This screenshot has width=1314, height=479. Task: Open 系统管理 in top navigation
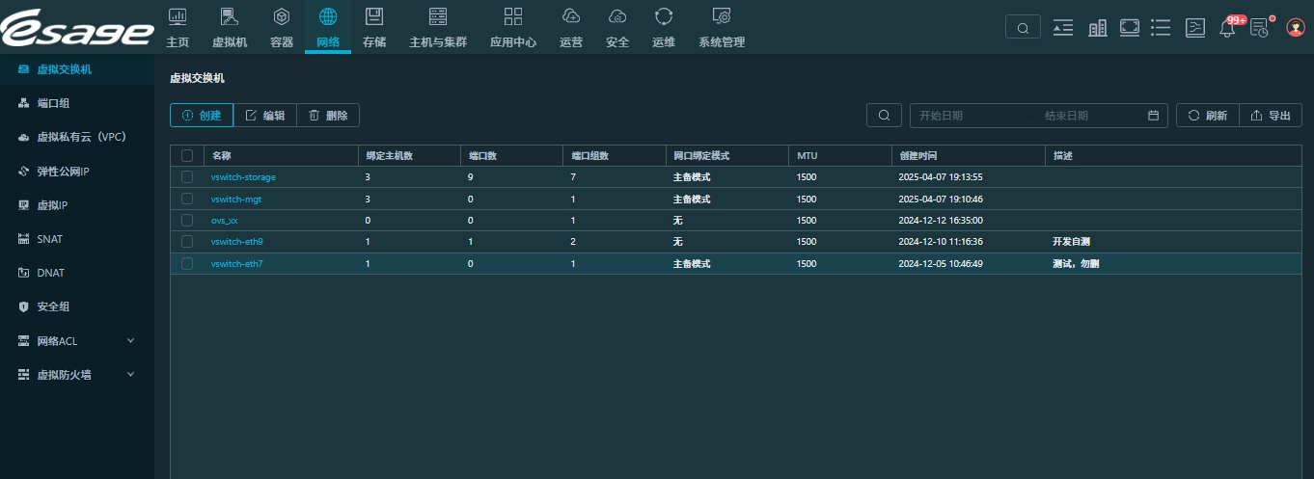coord(722,27)
